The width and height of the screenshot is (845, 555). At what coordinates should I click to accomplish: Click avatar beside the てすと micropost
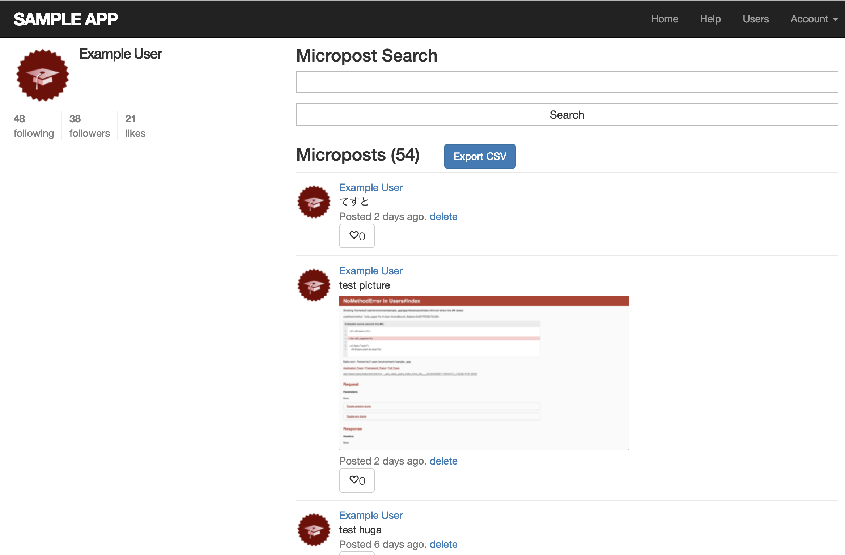pos(314,202)
